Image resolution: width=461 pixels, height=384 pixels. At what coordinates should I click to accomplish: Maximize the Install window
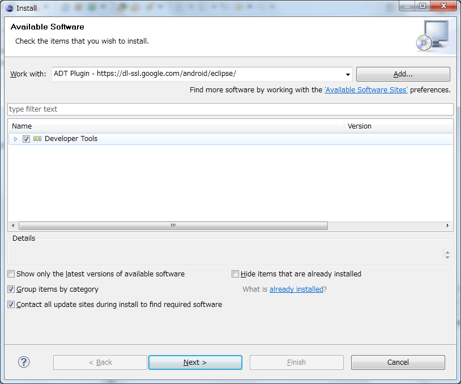click(x=422, y=6)
